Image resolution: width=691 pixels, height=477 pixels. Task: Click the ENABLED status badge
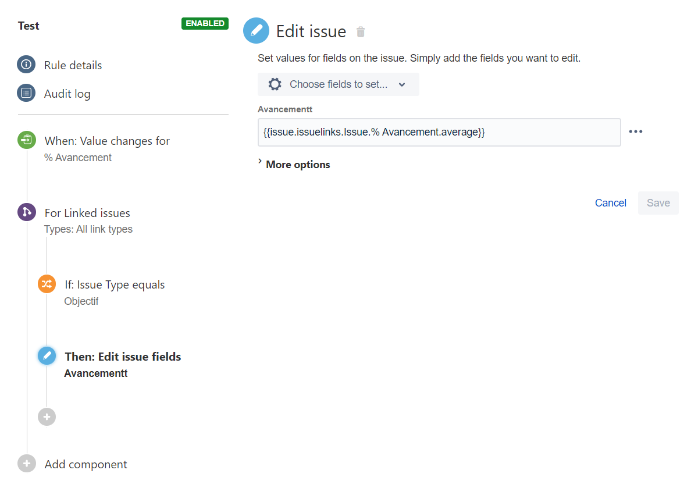pos(205,23)
